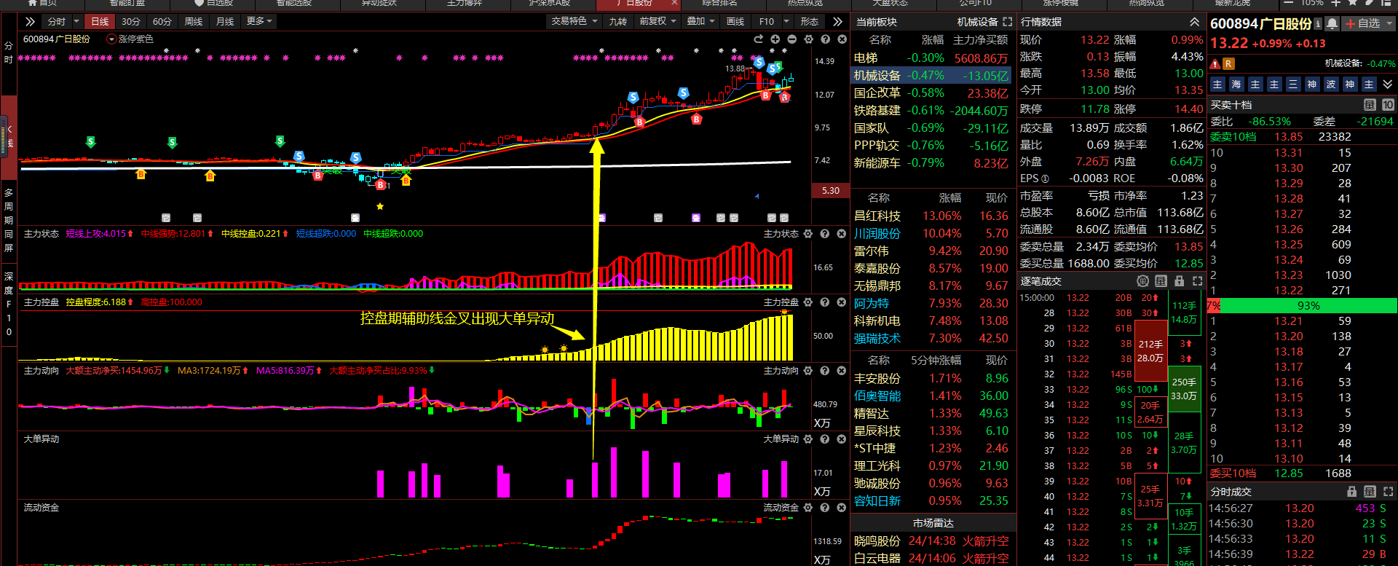Image resolution: width=1398 pixels, height=566 pixels.
Task: Expand left toolbar double-arrow icon
Action: [x=30, y=22]
